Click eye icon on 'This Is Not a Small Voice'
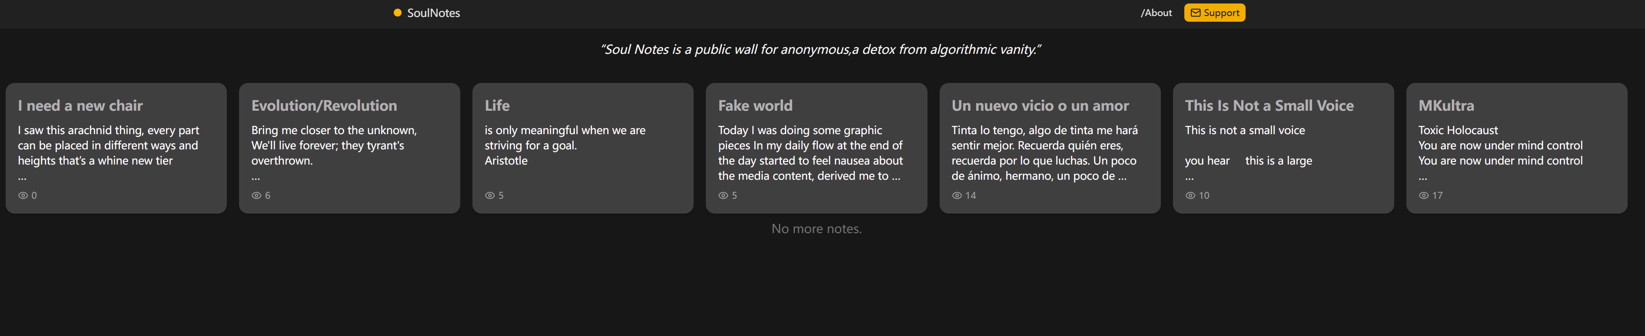 1190,196
